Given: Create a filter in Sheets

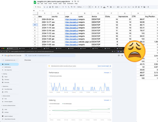Looking at the screenshot, I should click(x=142, y=7).
